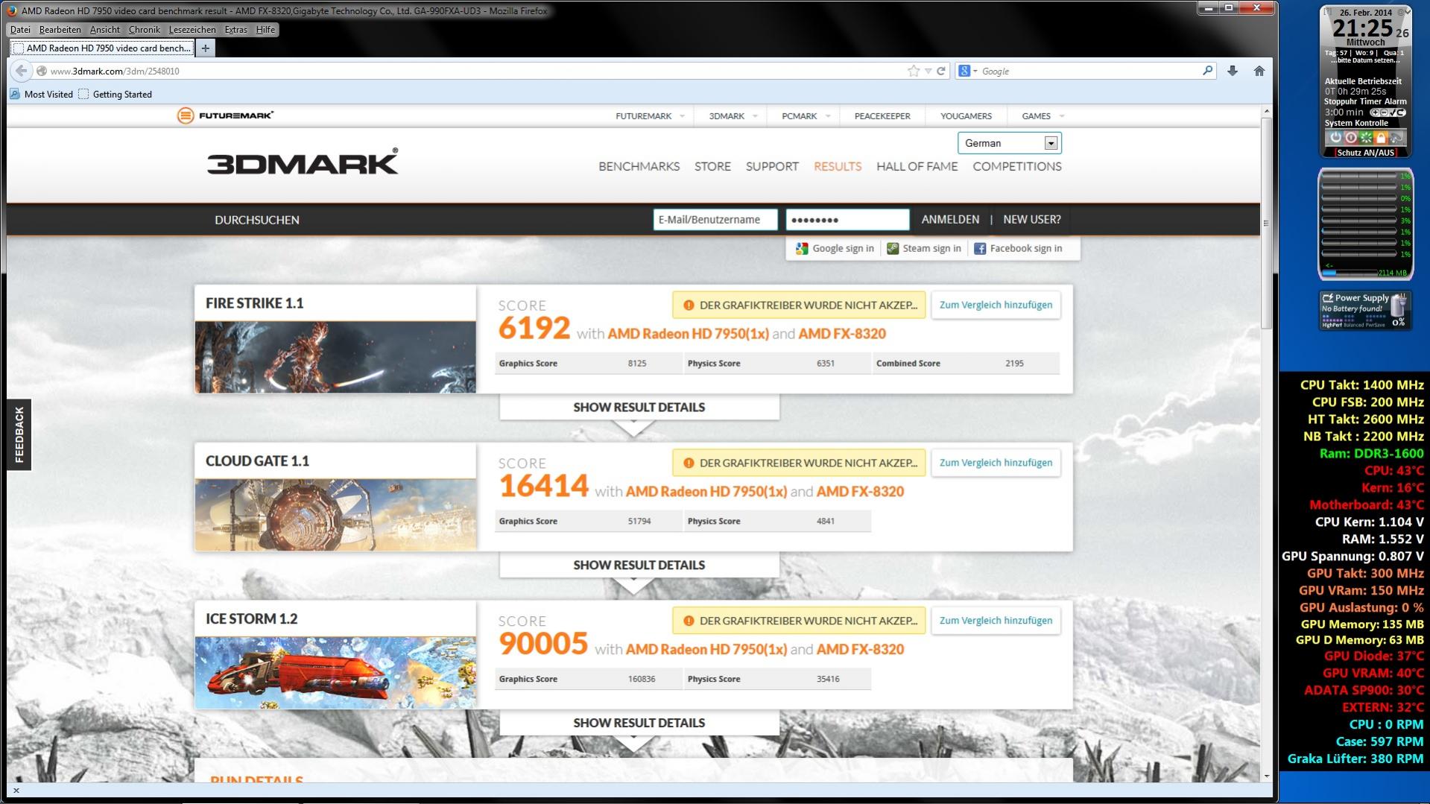The image size is (1430, 804).
Task: Open the Hilfe menu
Action: [x=265, y=30]
